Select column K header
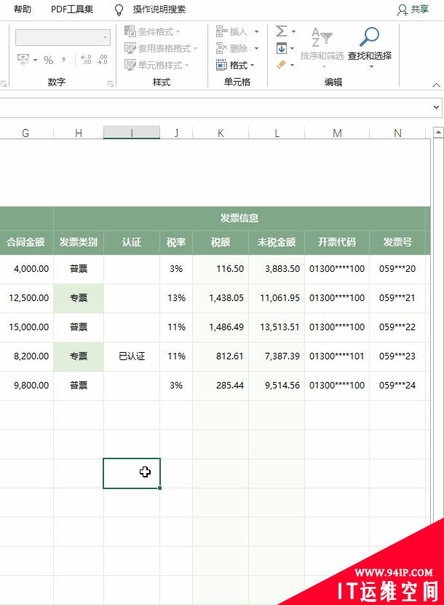The image size is (444, 605). point(221,133)
